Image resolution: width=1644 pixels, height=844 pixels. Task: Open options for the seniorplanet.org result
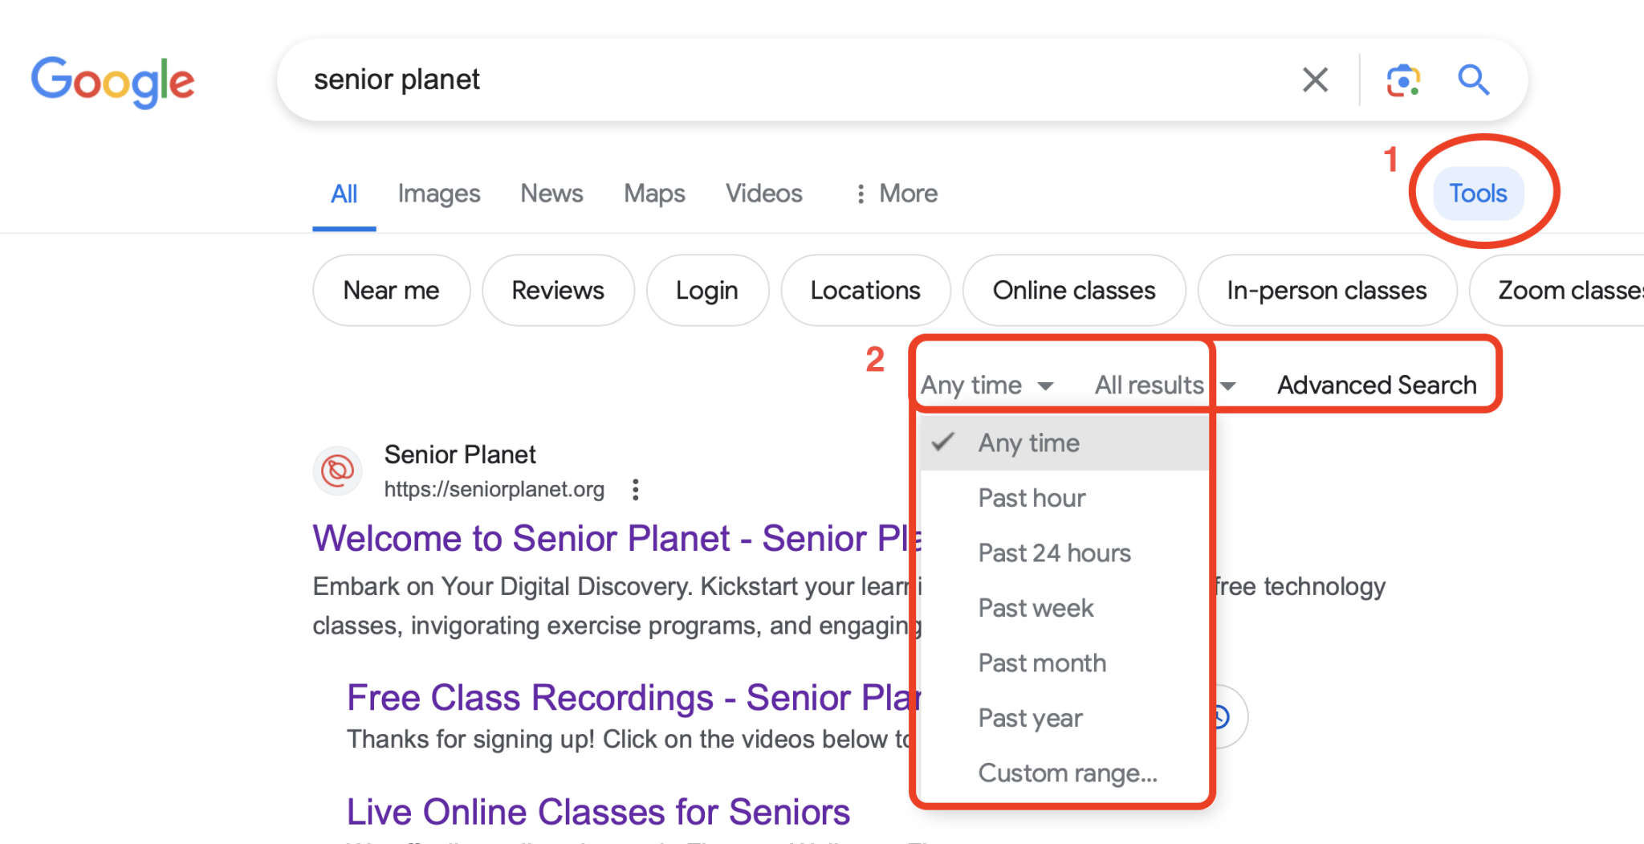pyautogui.click(x=635, y=489)
